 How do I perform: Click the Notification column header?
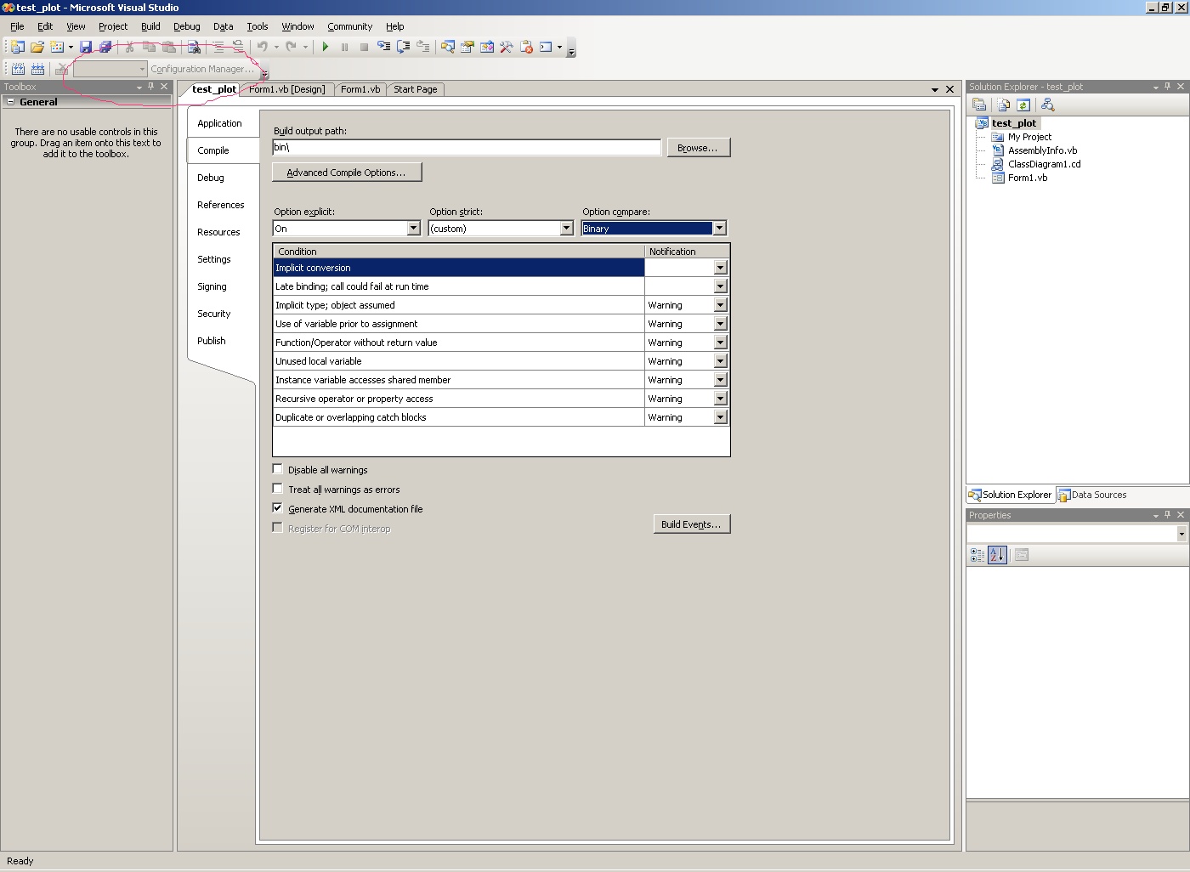point(687,252)
